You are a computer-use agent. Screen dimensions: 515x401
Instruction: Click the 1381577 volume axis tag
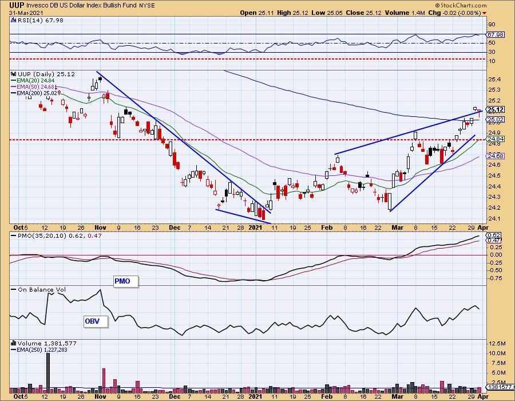click(x=501, y=387)
